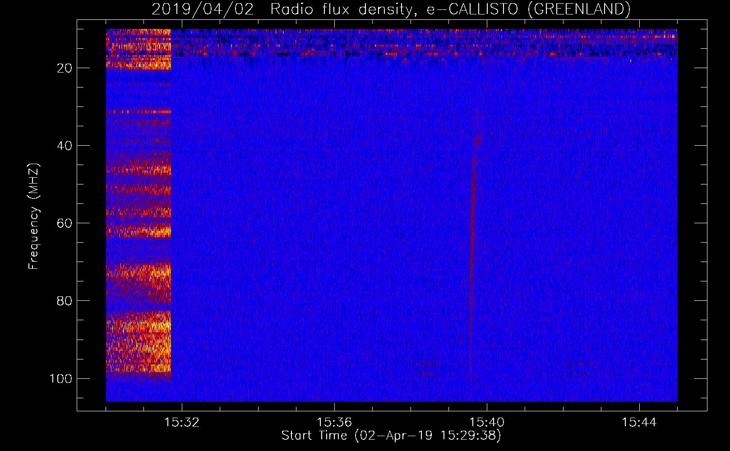Click the 20 frequency tick label

click(x=65, y=68)
